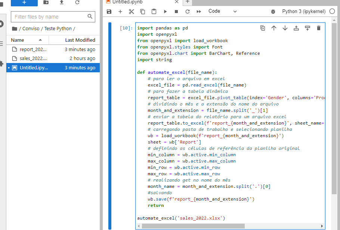Open the Code cell type dropdown

222,11
